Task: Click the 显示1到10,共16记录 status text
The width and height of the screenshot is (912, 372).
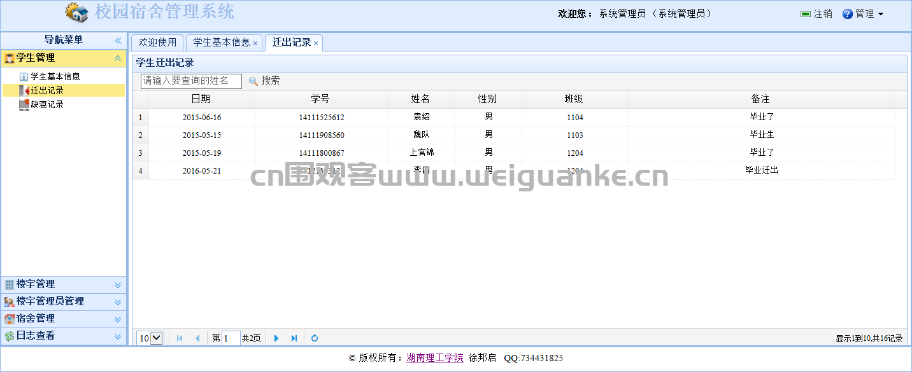Action: pyautogui.click(x=869, y=339)
